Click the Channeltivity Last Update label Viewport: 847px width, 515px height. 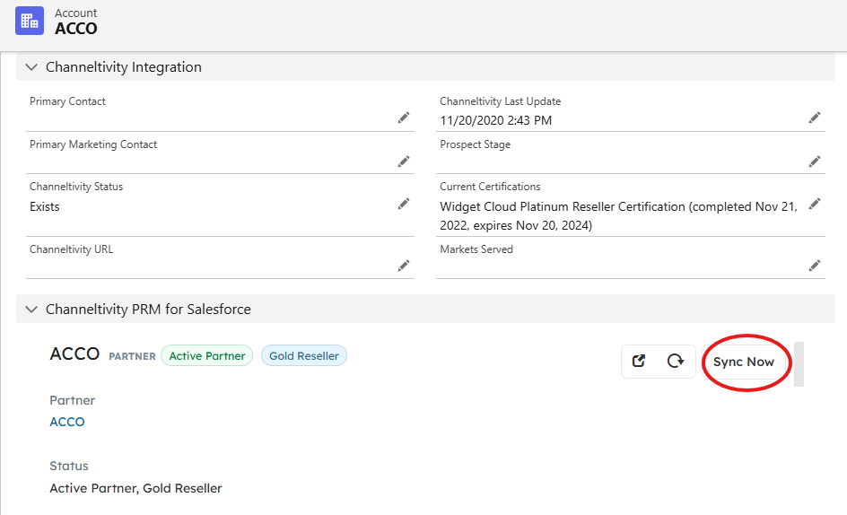[x=500, y=101]
